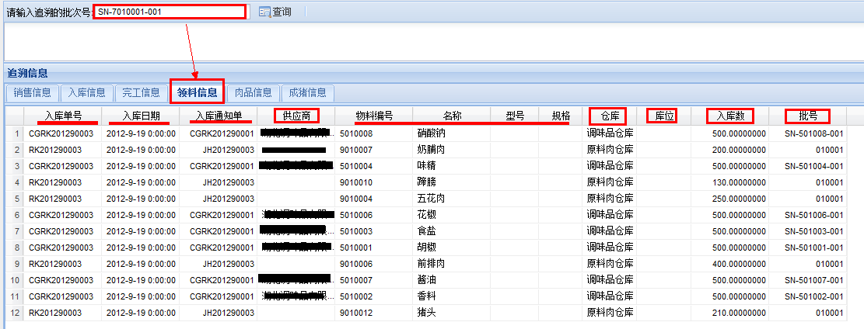Switch to the 肉品信息 tab
The height and width of the screenshot is (329, 864).
click(253, 93)
